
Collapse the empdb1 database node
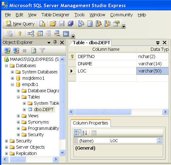[12, 84]
